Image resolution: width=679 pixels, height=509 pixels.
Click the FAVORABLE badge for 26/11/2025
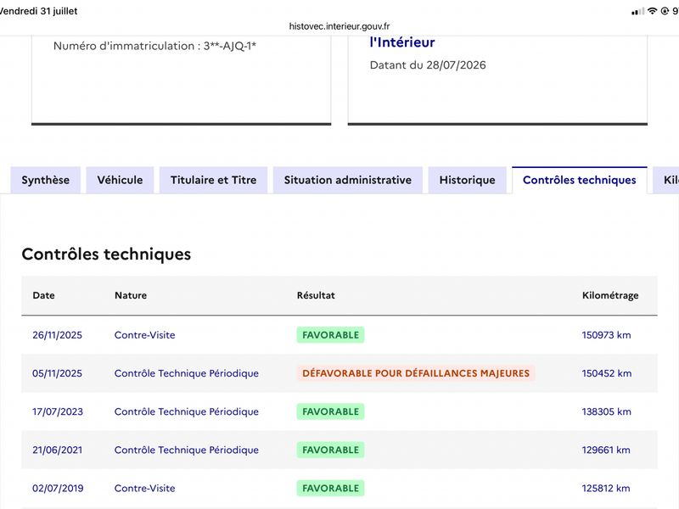[x=330, y=335]
